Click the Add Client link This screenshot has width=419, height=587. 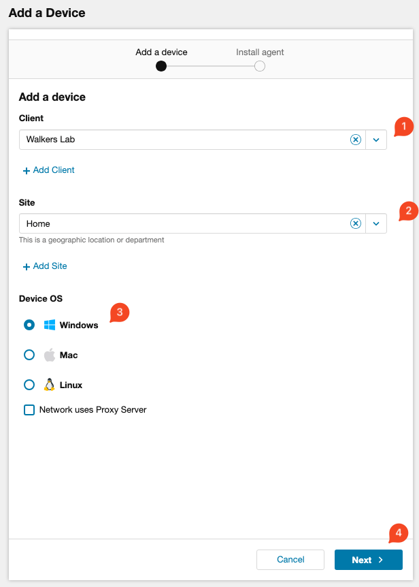click(49, 170)
